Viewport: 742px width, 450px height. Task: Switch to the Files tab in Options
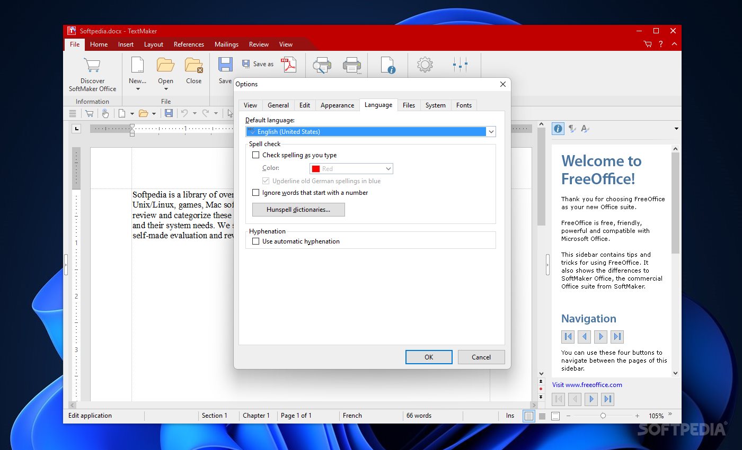(x=409, y=105)
